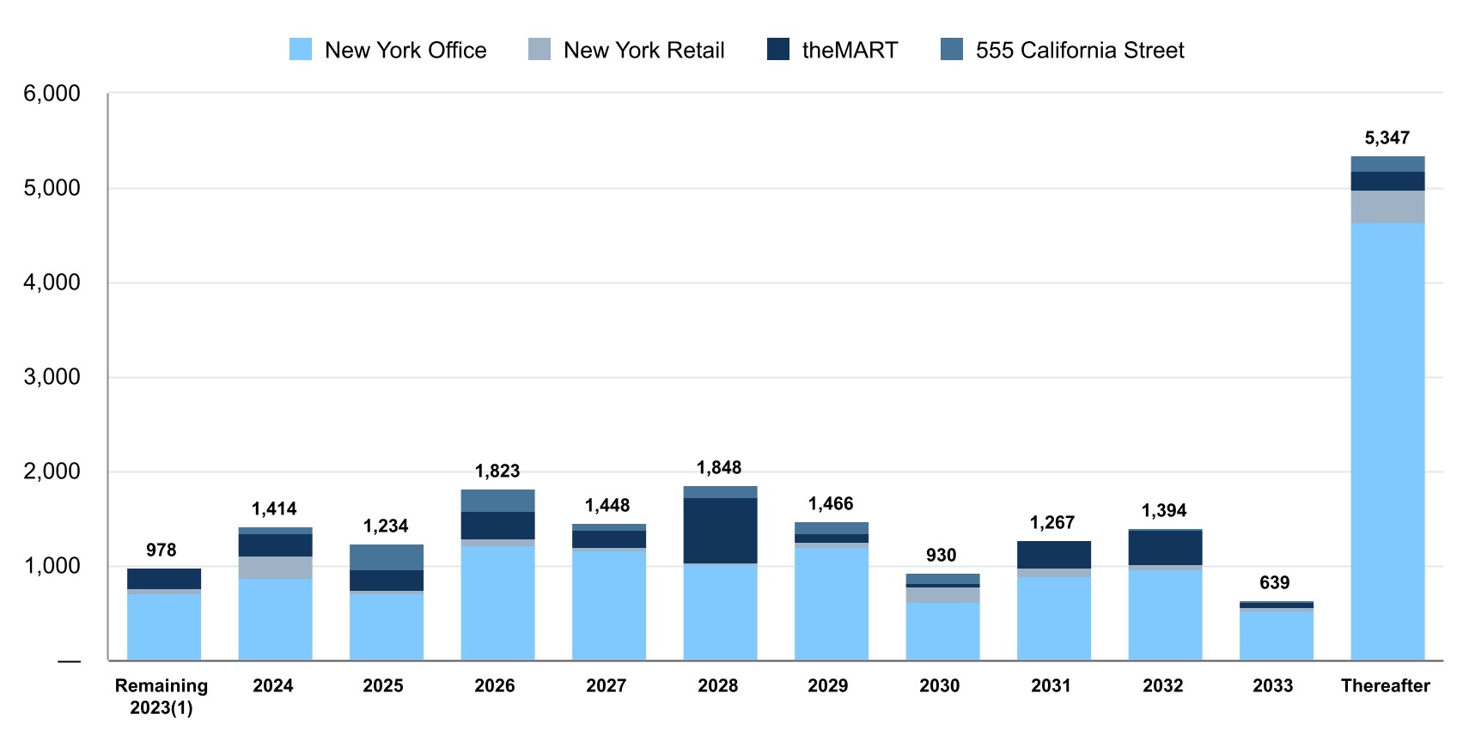This screenshot has height=730, width=1469.
Task: Click theMART segment of Remaining 2023 bar
Action: coord(164,579)
